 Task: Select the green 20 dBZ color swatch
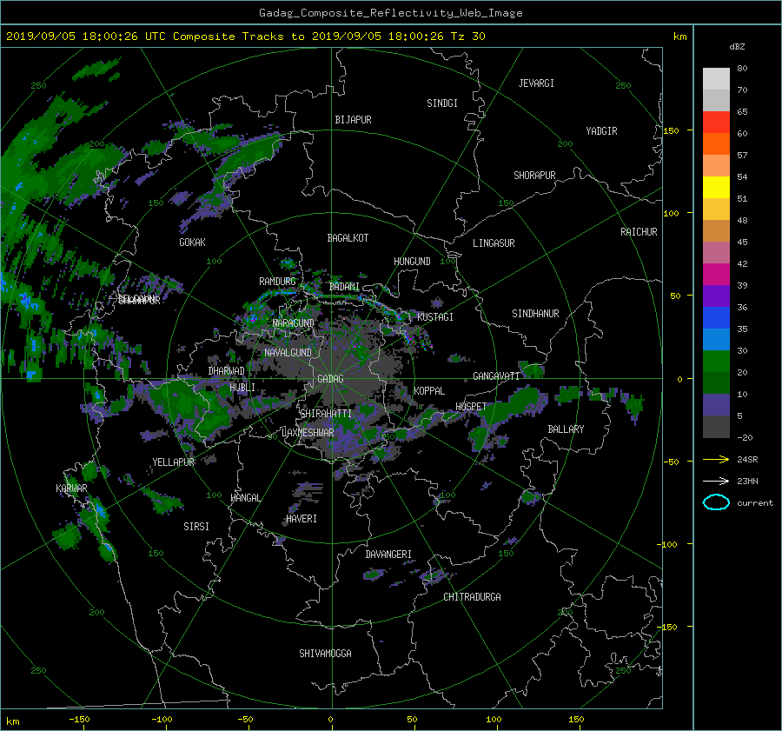click(716, 361)
